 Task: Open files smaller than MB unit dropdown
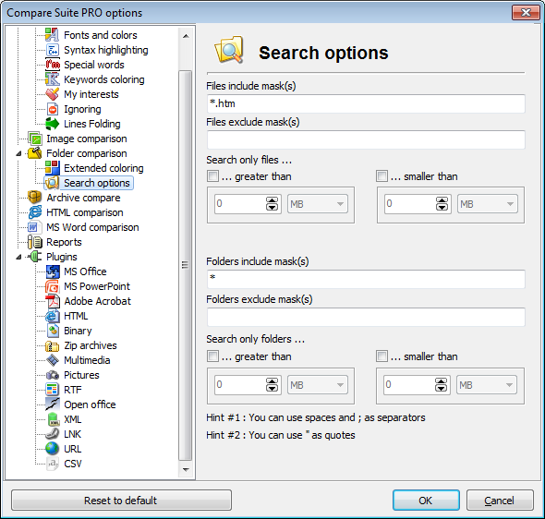pos(488,204)
